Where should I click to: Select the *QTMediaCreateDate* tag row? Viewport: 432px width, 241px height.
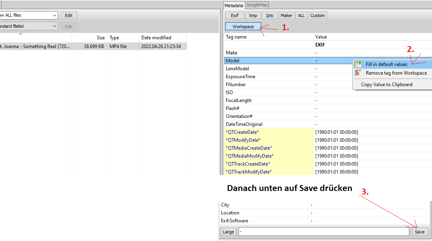328,148
